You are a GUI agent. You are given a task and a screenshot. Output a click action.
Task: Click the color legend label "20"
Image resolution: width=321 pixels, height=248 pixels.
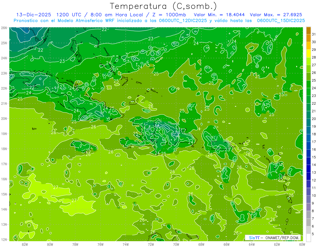314,119
